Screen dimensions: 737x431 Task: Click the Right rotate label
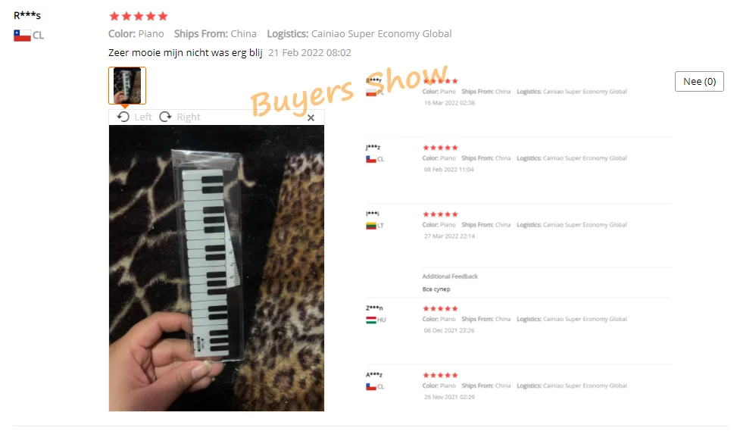(189, 117)
